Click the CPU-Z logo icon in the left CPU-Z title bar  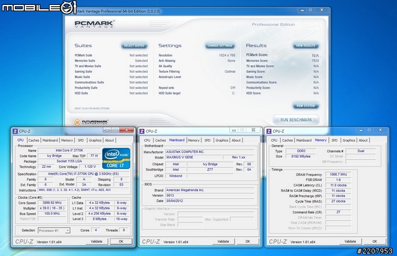(x=15, y=131)
